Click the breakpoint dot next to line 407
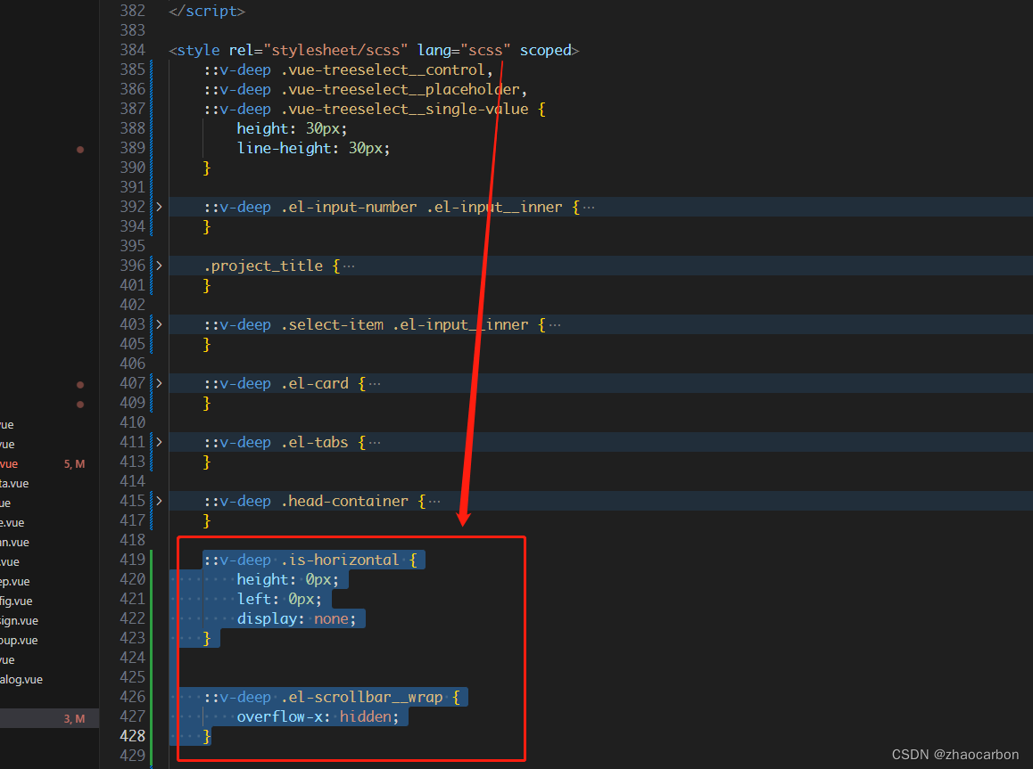The height and width of the screenshot is (769, 1033). click(x=80, y=384)
